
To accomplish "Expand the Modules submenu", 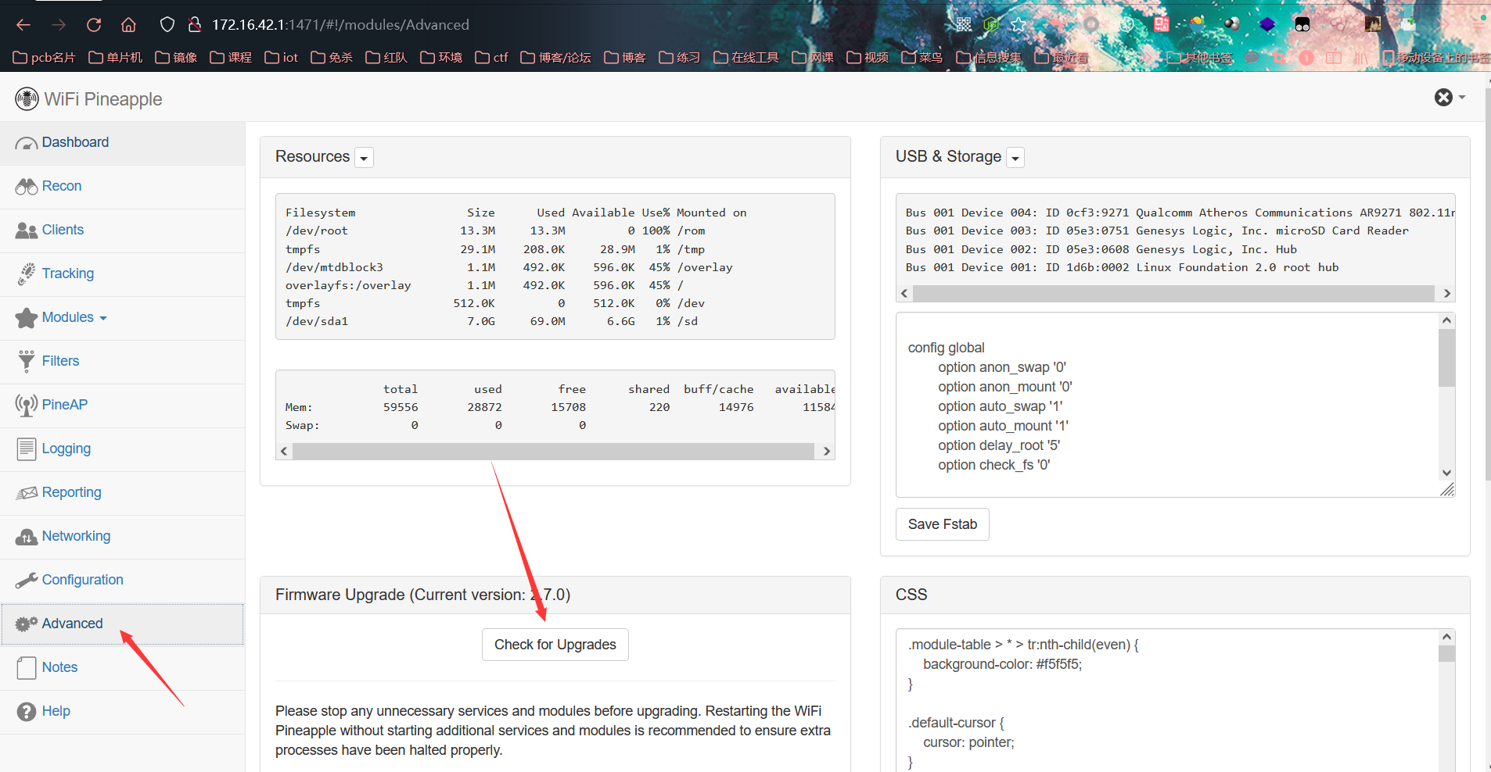I will (x=74, y=317).
